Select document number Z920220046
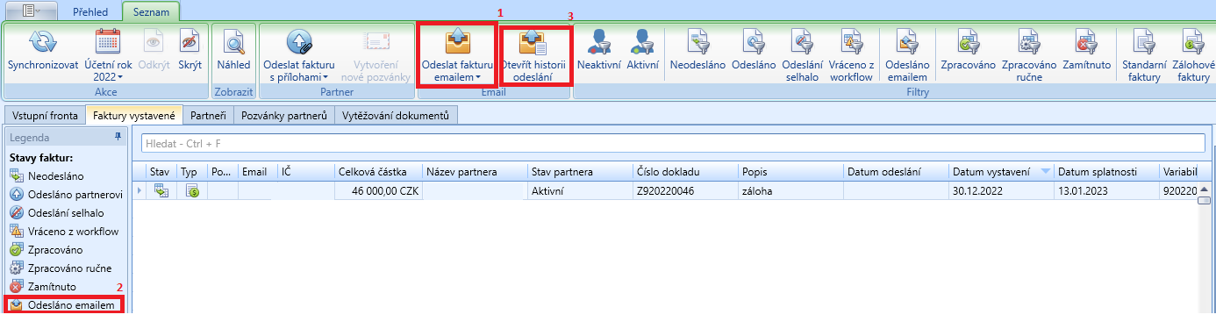The image size is (1216, 336). pyautogui.click(x=685, y=190)
